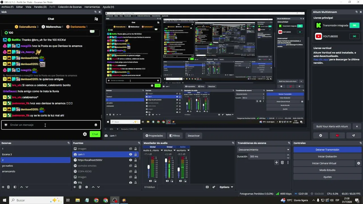363x204 pixels.
Task: Open Mic/Aux channel dropdown arrow
Action: pyautogui.click(x=174, y=150)
